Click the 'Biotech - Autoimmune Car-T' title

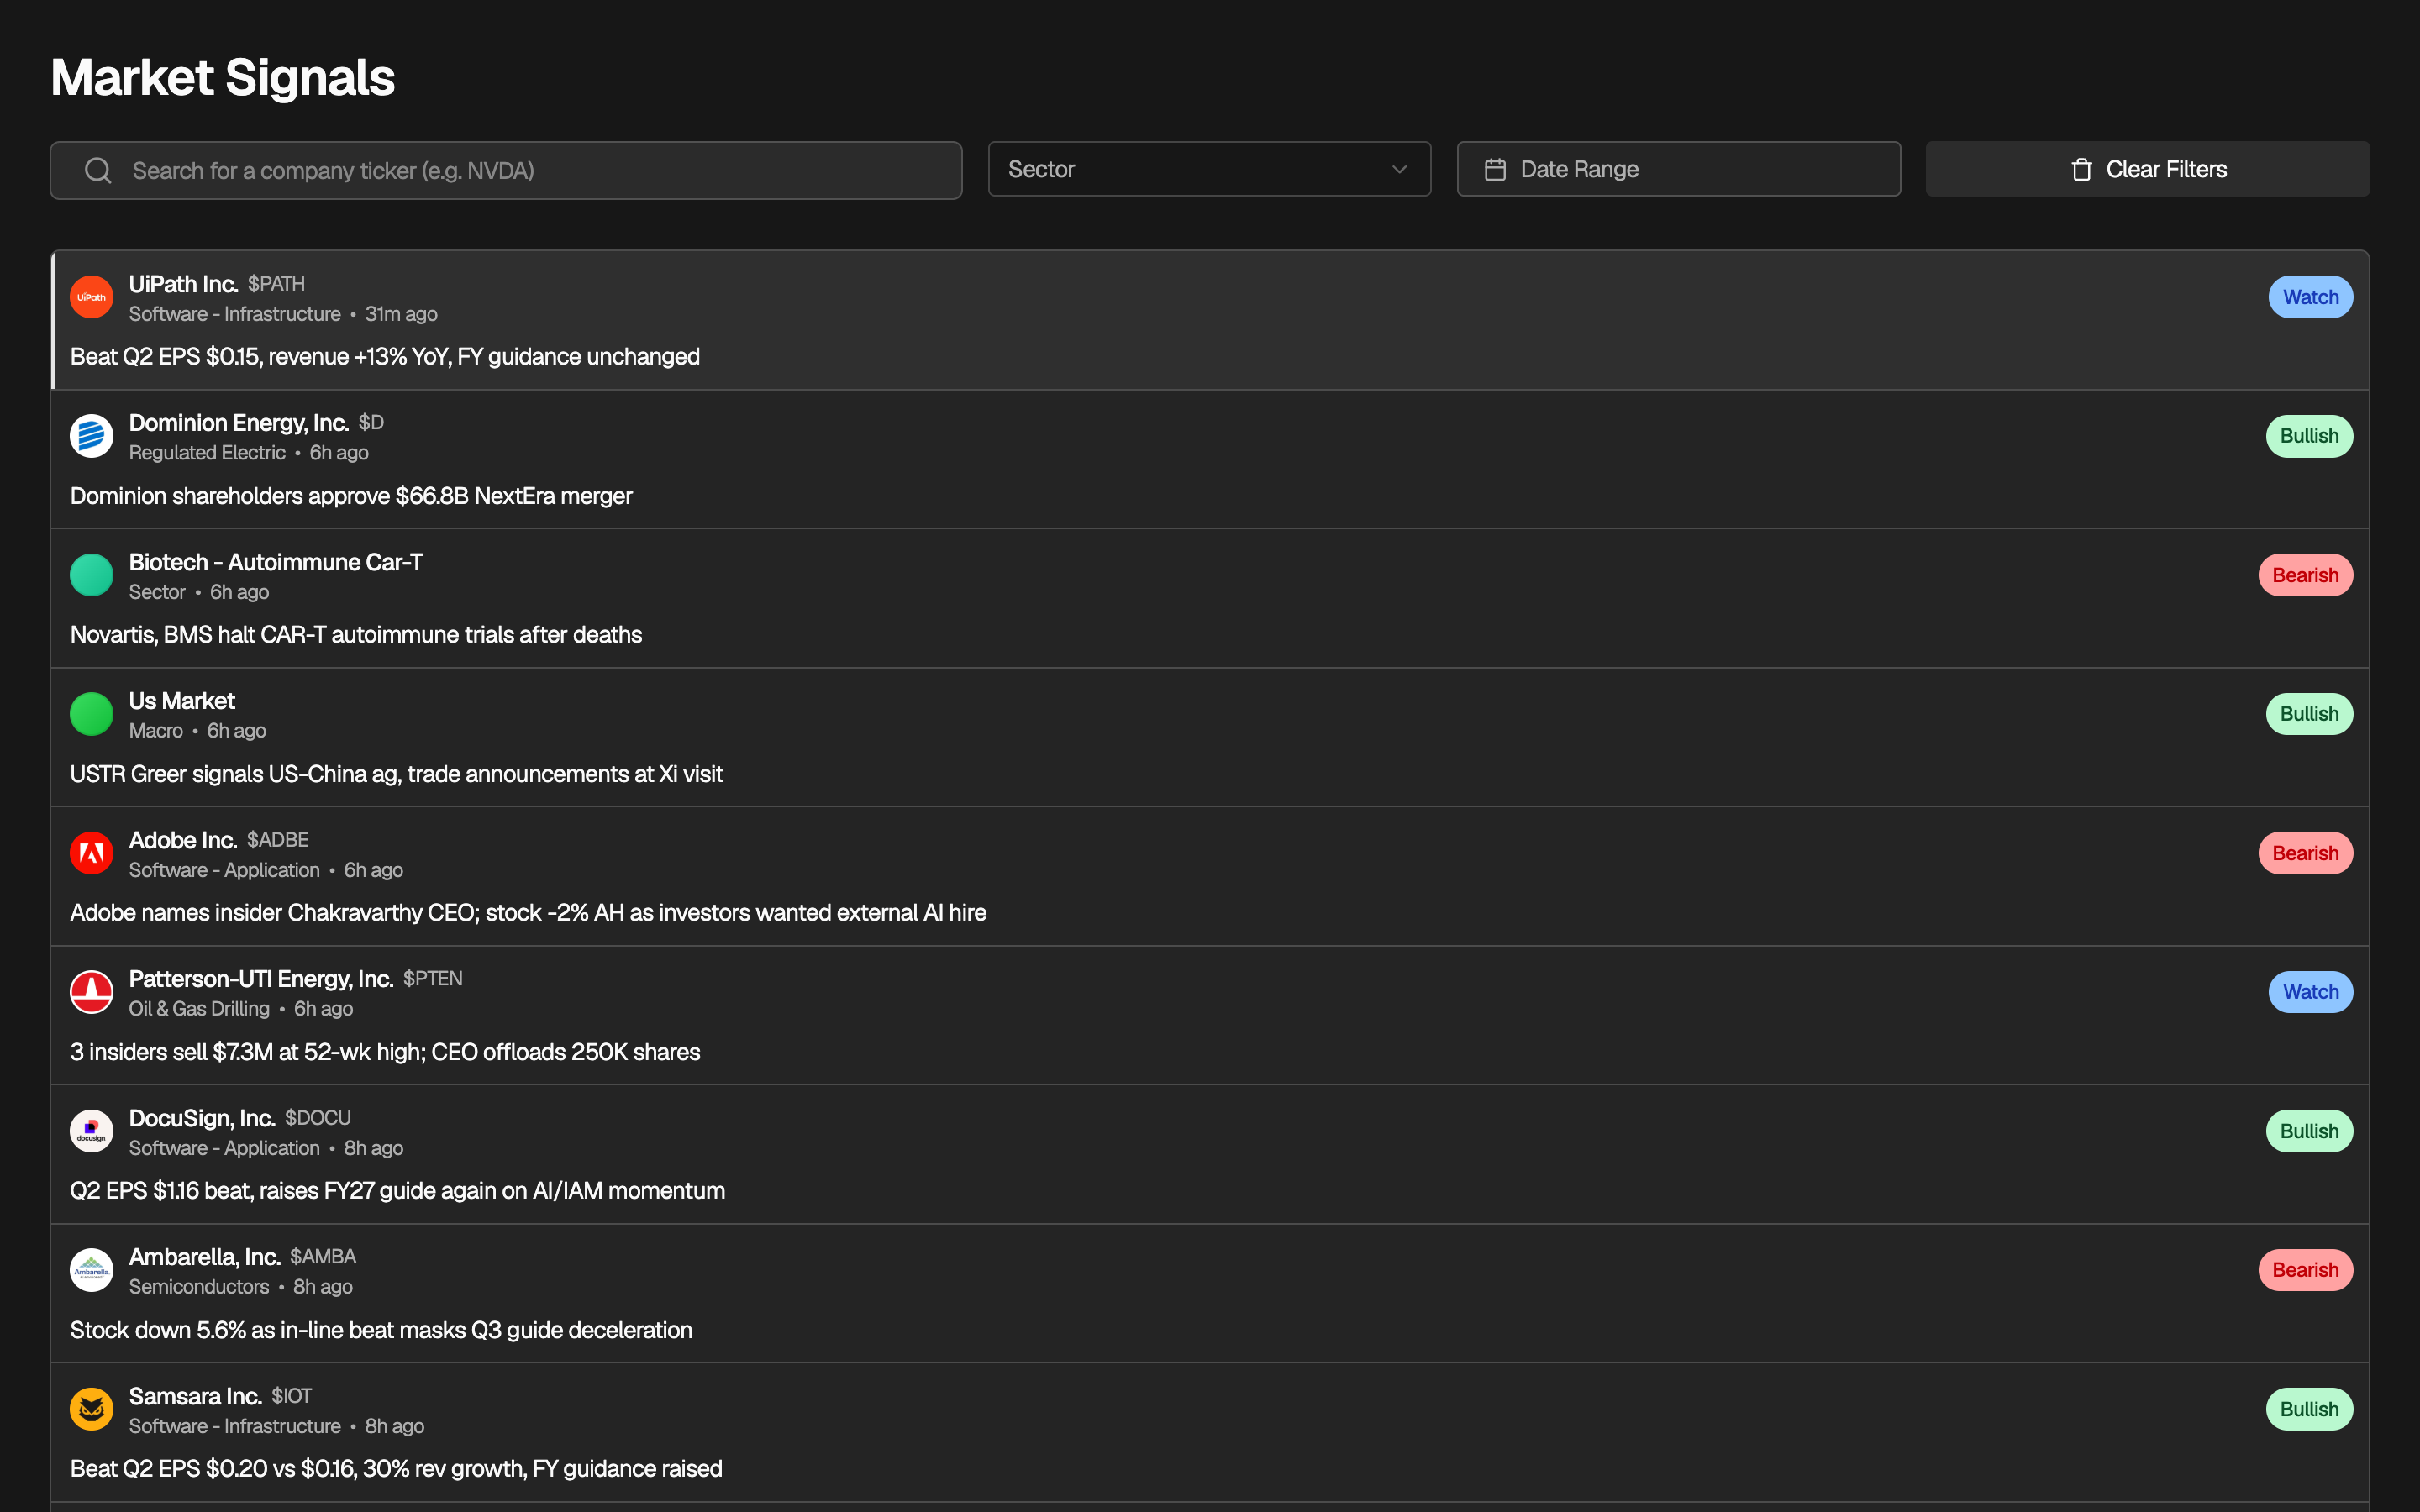(x=275, y=562)
